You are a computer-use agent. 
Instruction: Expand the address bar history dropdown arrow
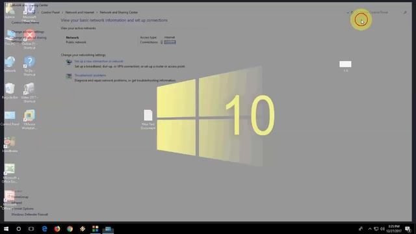click(x=348, y=12)
